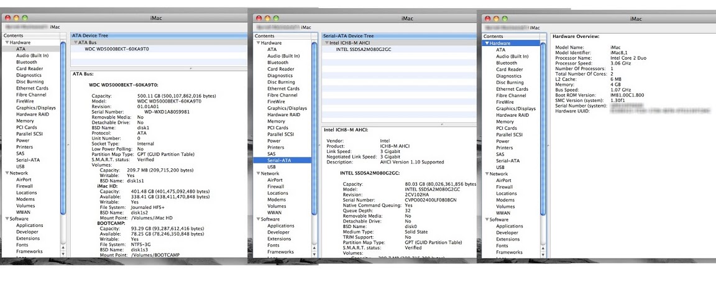Select WDC WD5000BEKT-60KA9T0 in ATA Device Tree
The image size is (716, 284).
117,49
